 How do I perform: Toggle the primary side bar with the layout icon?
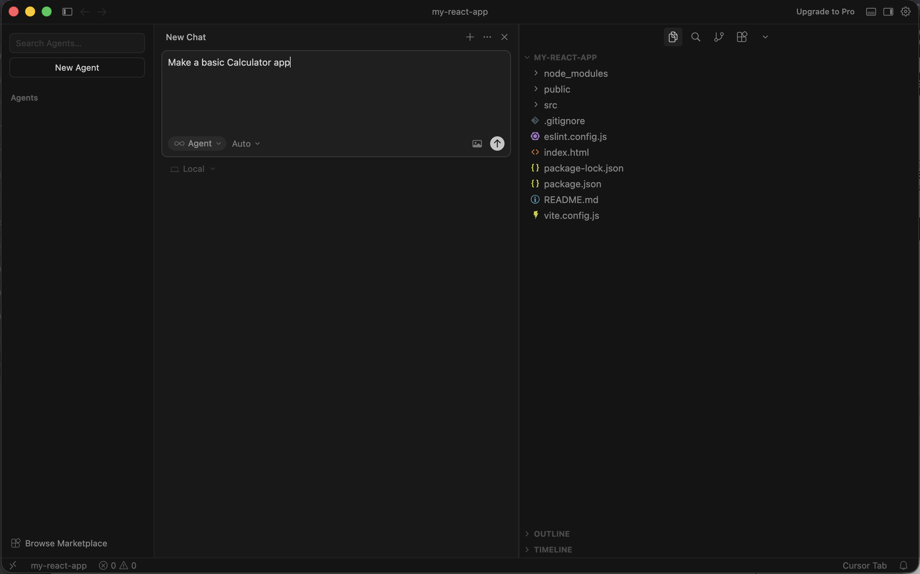pyautogui.click(x=67, y=11)
